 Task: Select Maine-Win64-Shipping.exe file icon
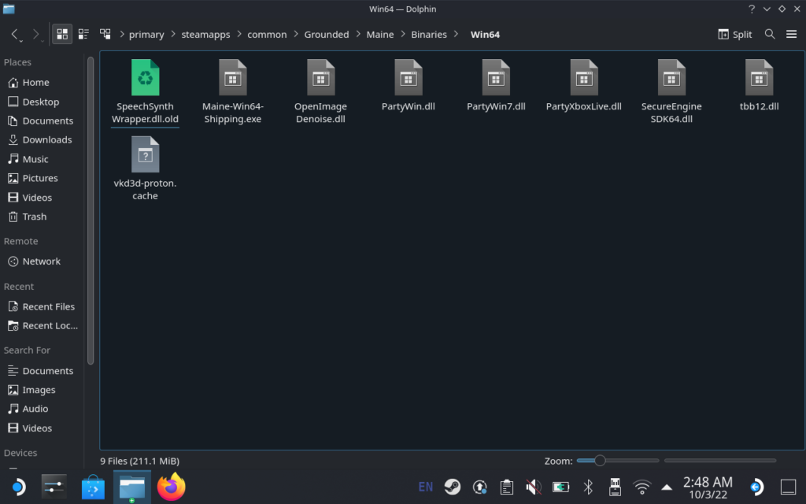click(233, 78)
